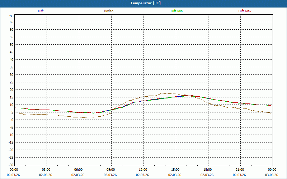
Task: Click the 18:00 time axis label
Action: coord(208,170)
